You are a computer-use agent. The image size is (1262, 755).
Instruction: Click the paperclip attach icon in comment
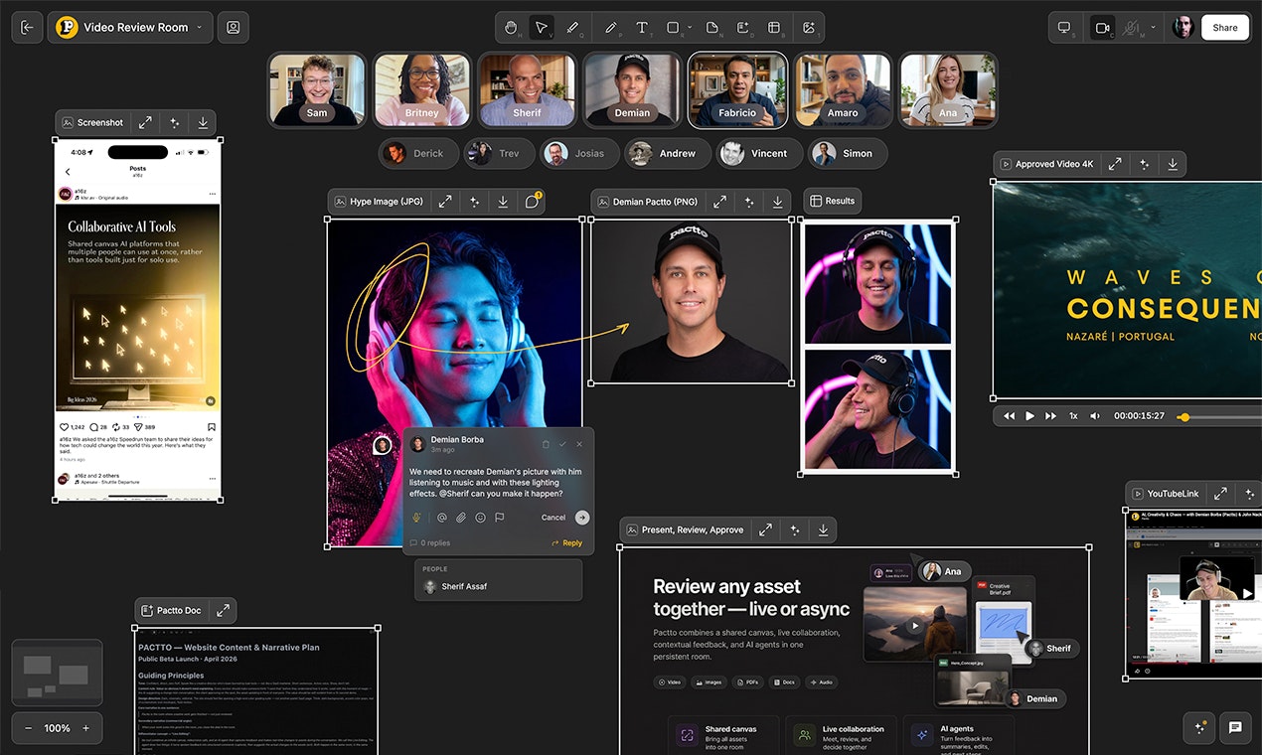461,517
